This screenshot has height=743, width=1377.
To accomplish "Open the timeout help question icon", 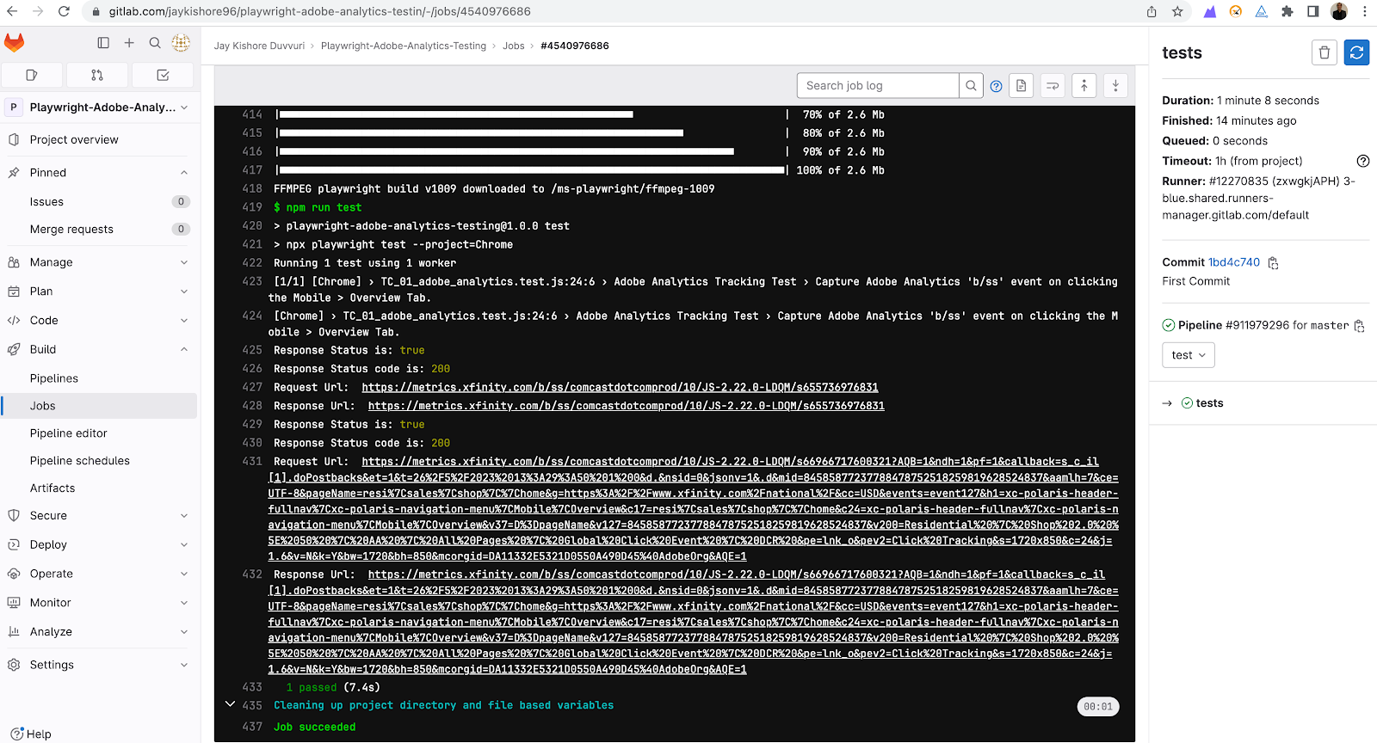I will coord(1363,161).
